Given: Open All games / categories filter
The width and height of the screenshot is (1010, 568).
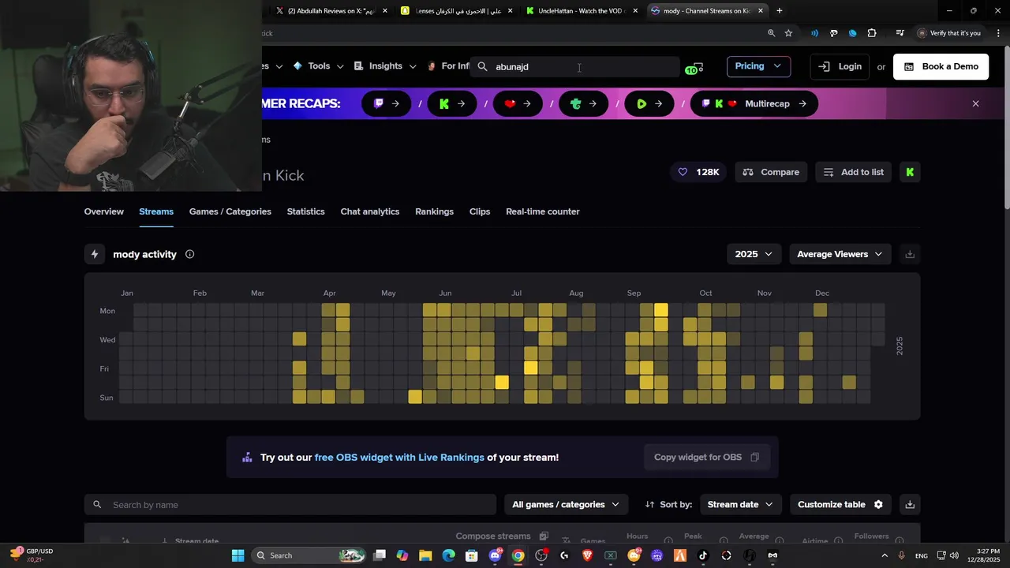Looking at the screenshot, I should pyautogui.click(x=566, y=504).
